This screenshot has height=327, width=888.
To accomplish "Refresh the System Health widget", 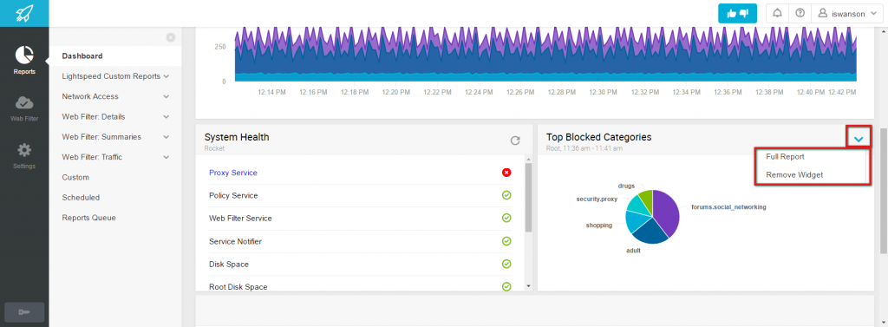I will coord(515,141).
